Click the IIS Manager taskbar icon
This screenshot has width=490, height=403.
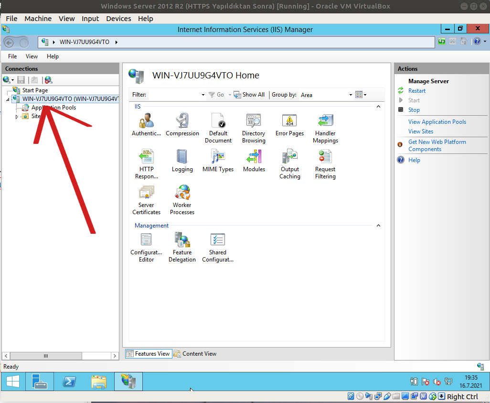click(128, 381)
